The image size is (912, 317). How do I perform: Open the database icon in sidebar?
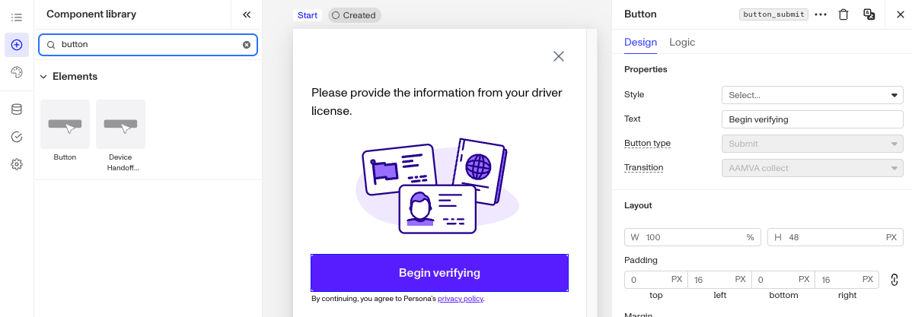tap(16, 109)
